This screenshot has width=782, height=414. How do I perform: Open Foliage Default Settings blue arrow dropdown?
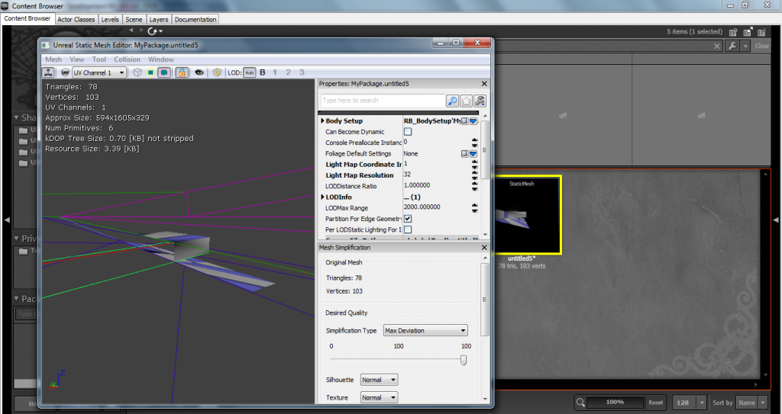point(473,154)
